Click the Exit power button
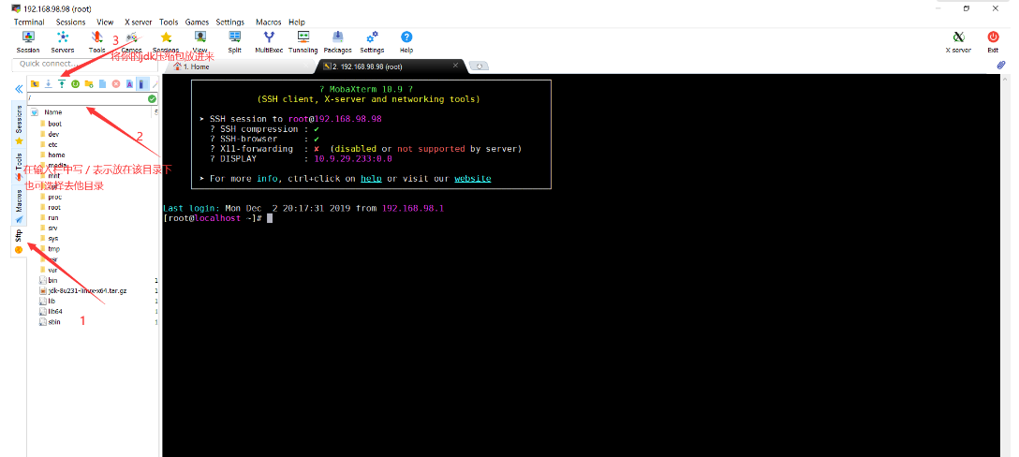This screenshot has width=1019, height=457. (993, 40)
